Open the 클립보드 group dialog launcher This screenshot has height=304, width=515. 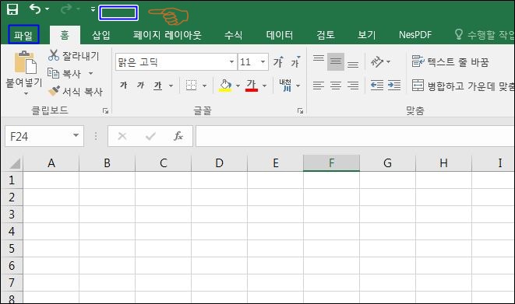105,111
